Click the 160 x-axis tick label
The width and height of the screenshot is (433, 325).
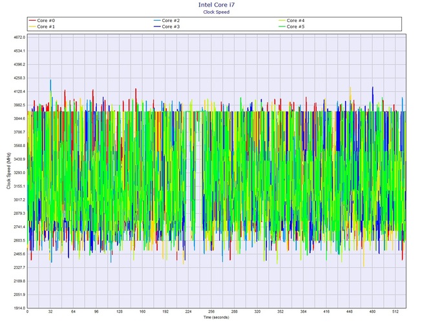[142, 311]
